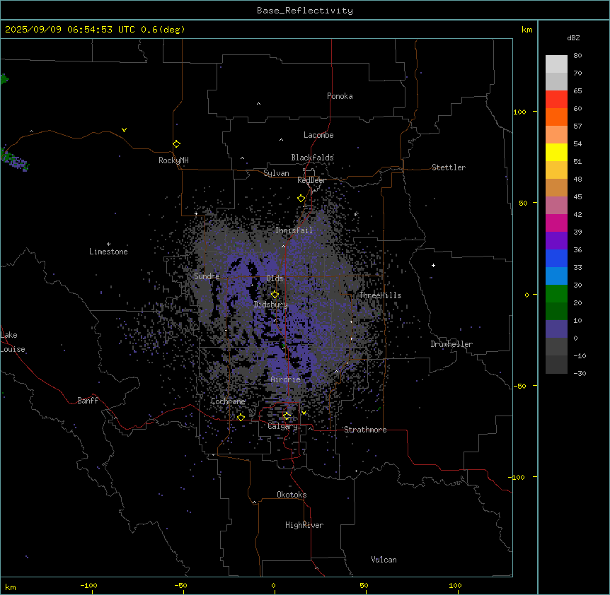
Task: Click the 50 tick on the right y-axis
Action: click(523, 203)
